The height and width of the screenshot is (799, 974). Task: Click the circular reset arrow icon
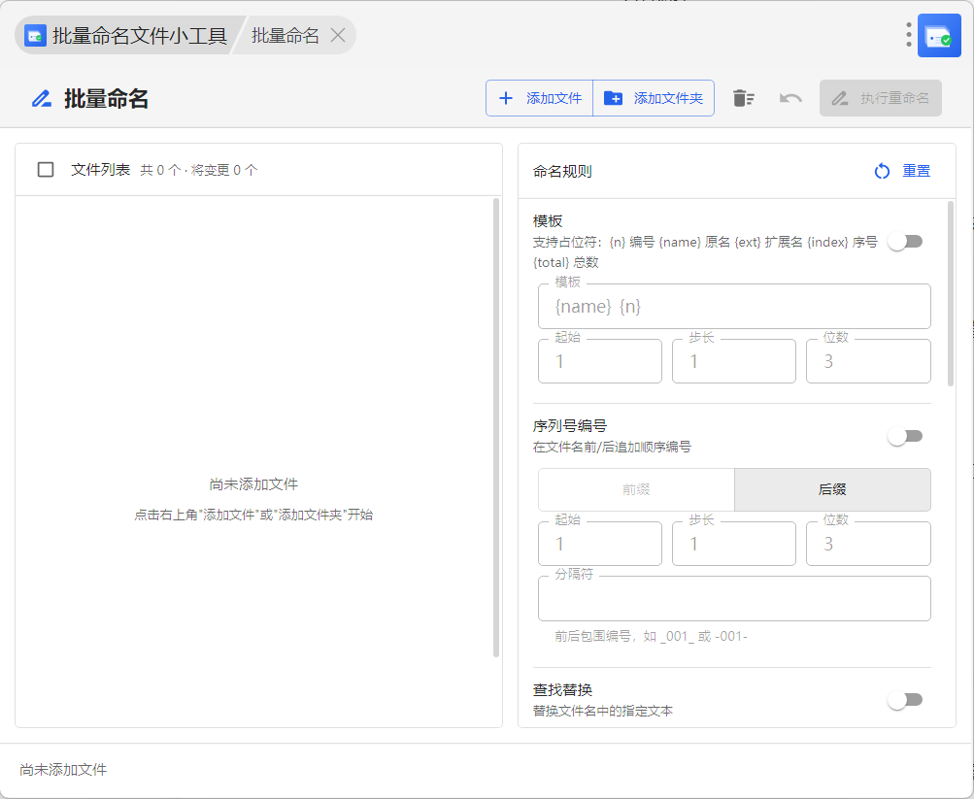882,171
